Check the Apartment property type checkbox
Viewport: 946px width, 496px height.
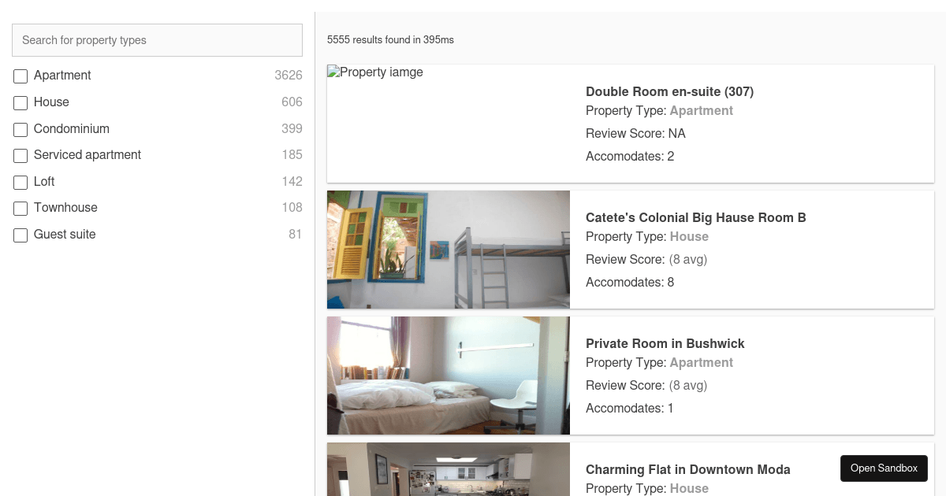20,76
